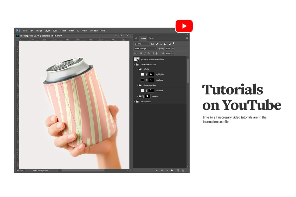Toggle lock all with the padlock icon
This screenshot has height=197, width=296.
156,53
